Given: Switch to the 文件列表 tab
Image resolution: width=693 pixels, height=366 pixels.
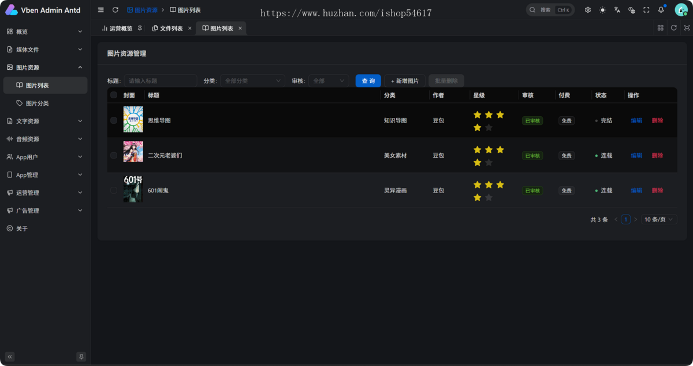Looking at the screenshot, I should point(172,28).
